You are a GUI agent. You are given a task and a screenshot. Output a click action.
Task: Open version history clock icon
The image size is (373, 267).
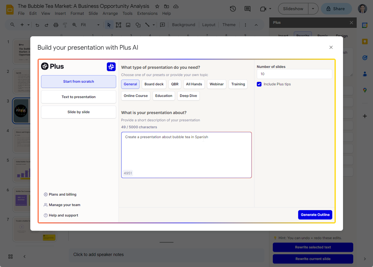point(233,9)
